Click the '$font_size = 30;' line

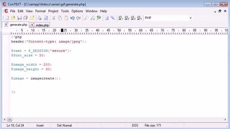tap(28, 55)
